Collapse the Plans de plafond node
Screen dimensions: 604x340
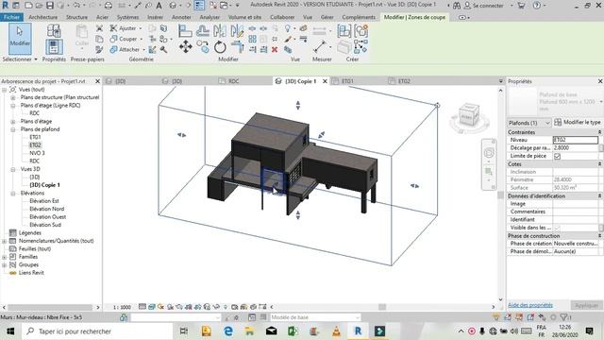(12, 129)
